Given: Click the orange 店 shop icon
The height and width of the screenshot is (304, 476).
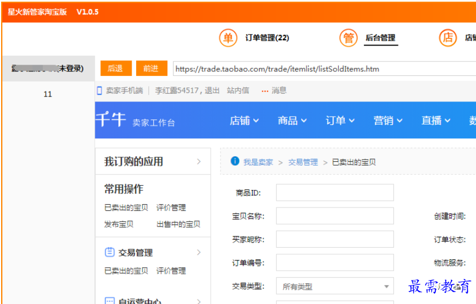Looking at the screenshot, I should (448, 38).
